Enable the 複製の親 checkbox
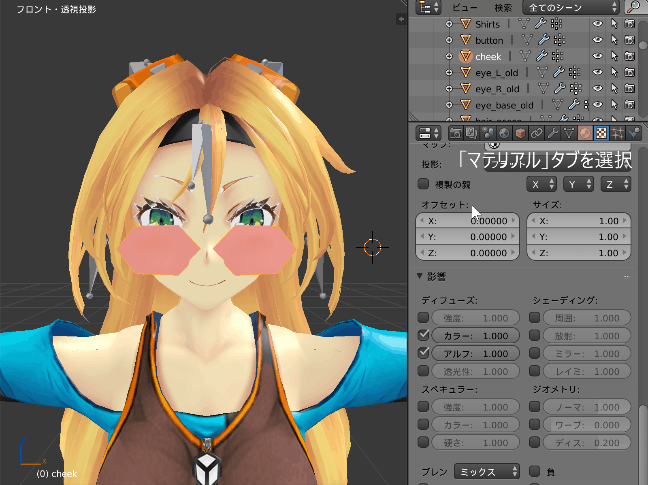 click(424, 184)
